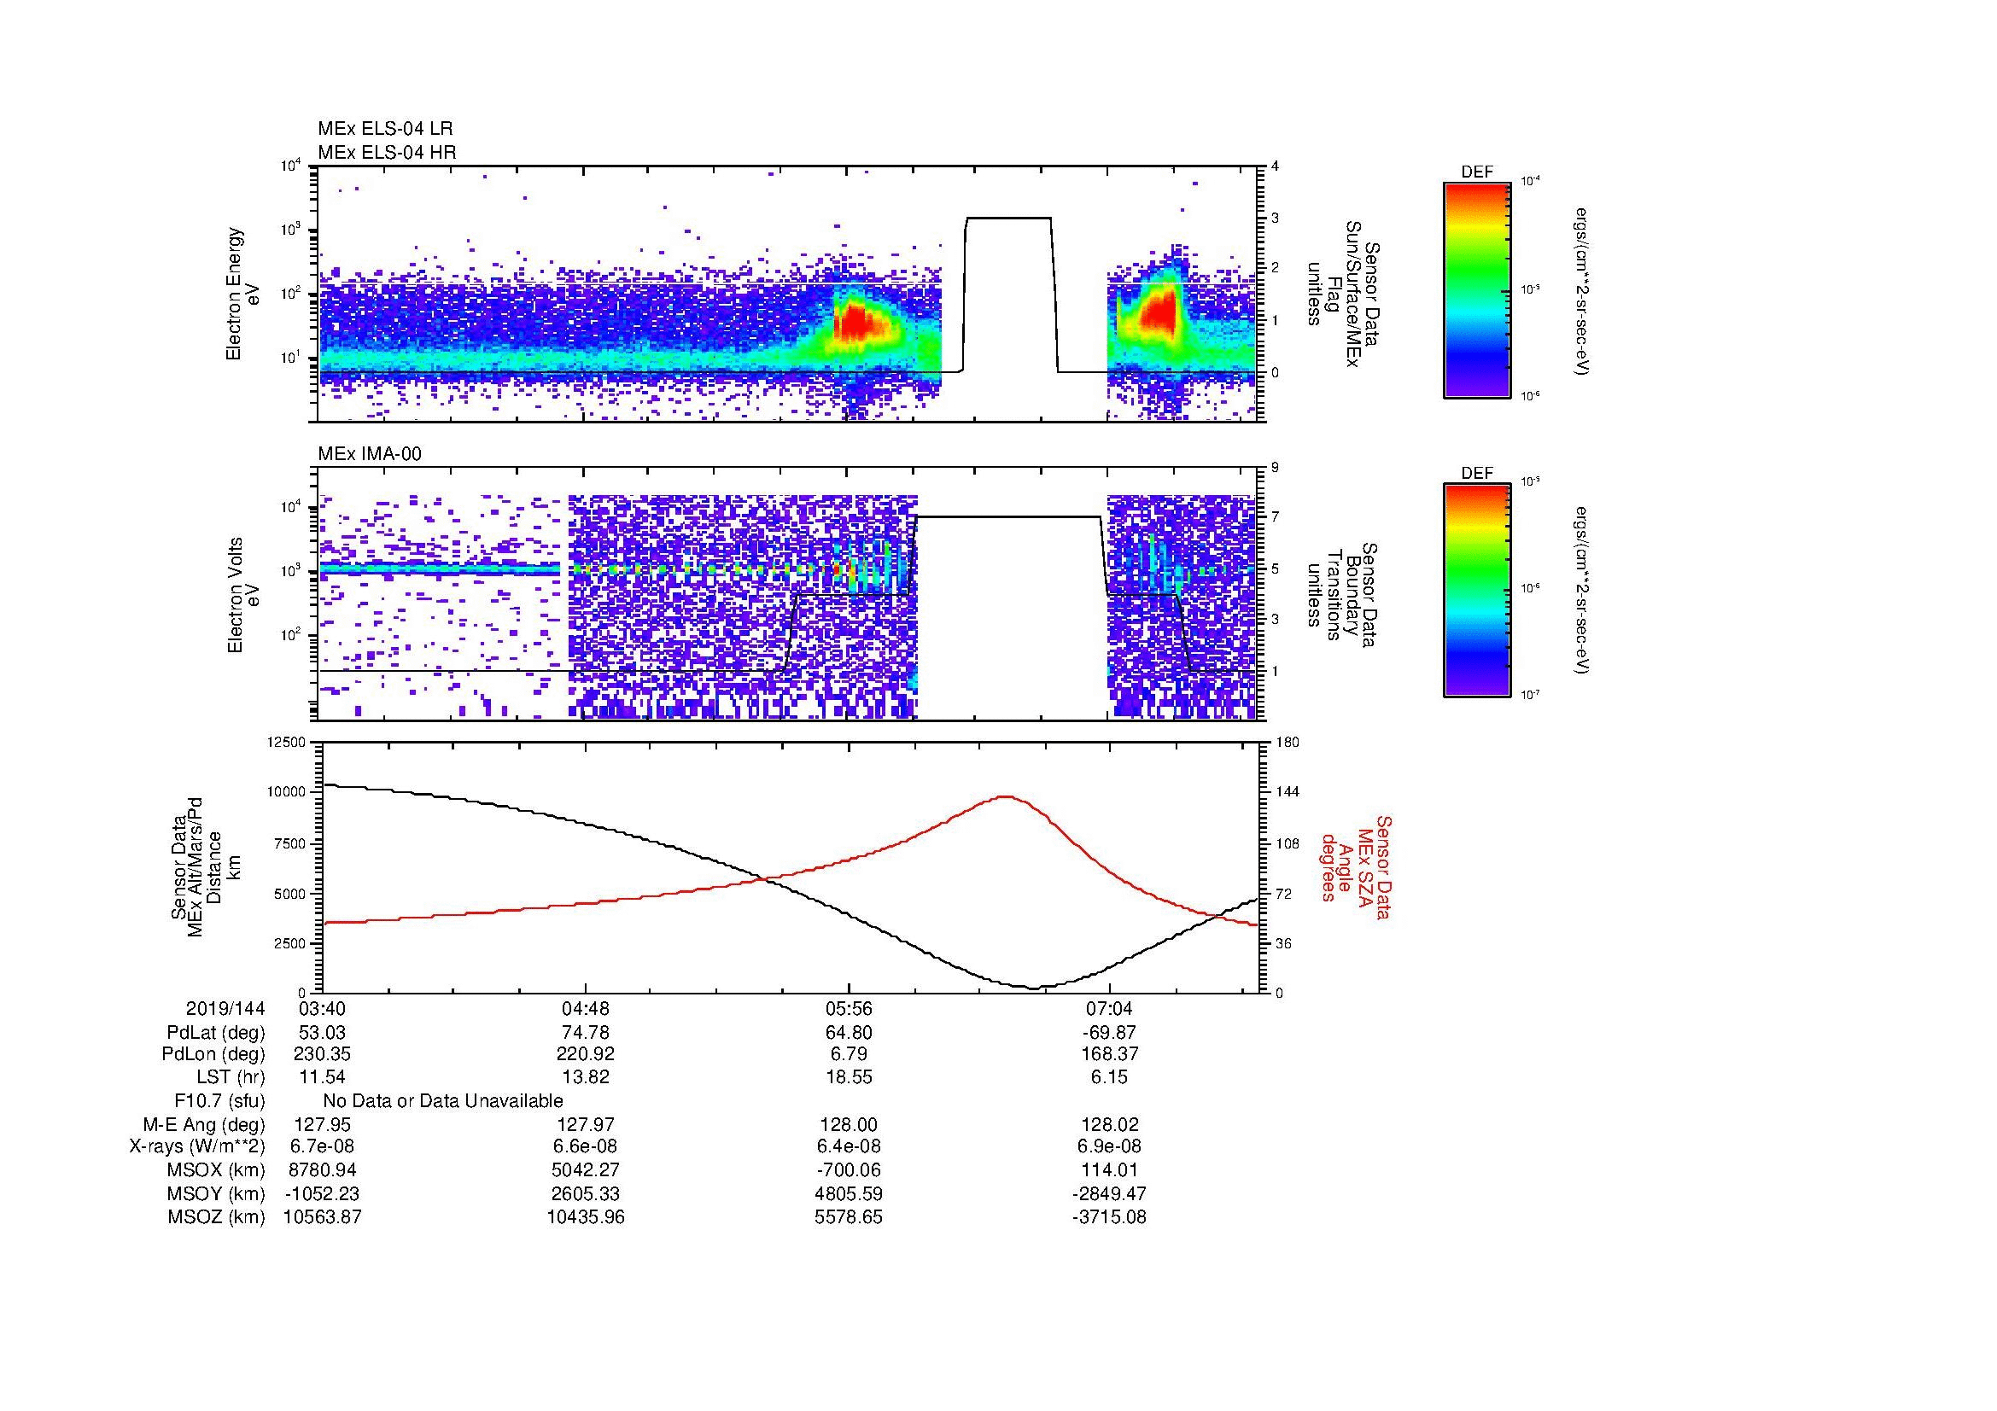
Task: Click the top DEF color bar
Action: (1477, 289)
